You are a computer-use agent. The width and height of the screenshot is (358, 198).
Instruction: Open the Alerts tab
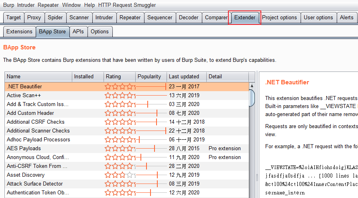(x=347, y=18)
